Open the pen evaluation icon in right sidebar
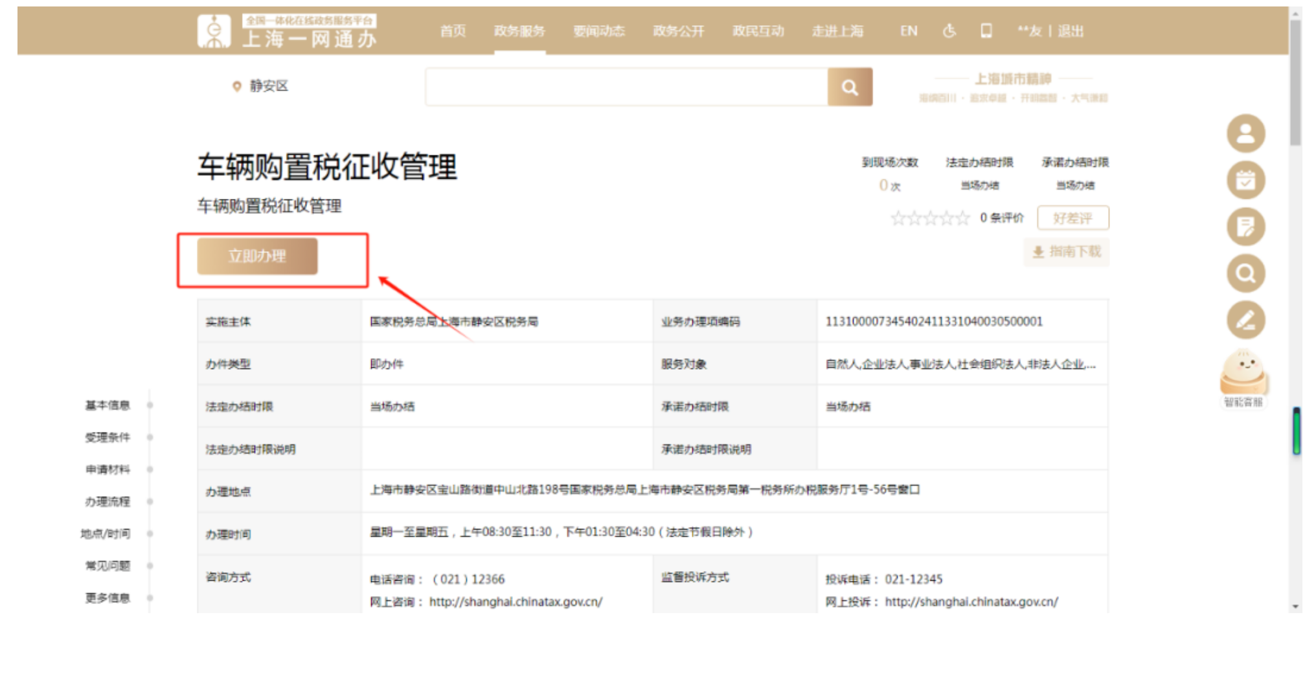Image resolution: width=1316 pixels, height=674 pixels. click(x=1245, y=319)
